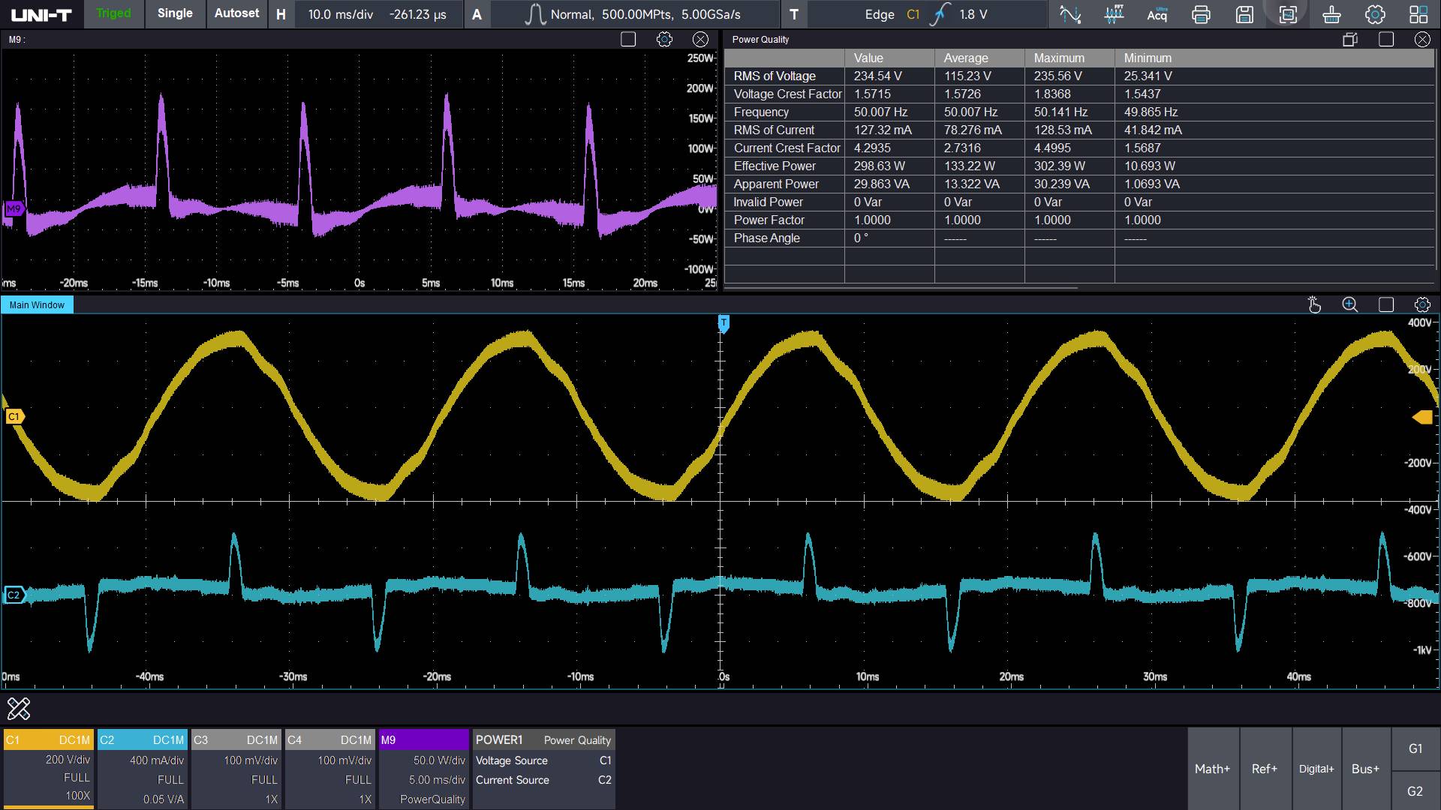Open acquisition settings showing Normal 500.00MPts
This screenshot has width=1441, height=810.
(x=642, y=13)
